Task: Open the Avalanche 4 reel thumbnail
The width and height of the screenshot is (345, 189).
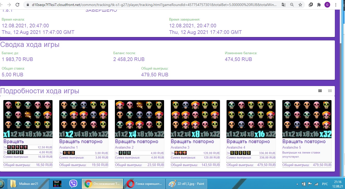Action: pos(251,119)
